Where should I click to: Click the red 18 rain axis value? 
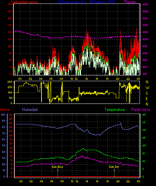[x=11, y=139]
